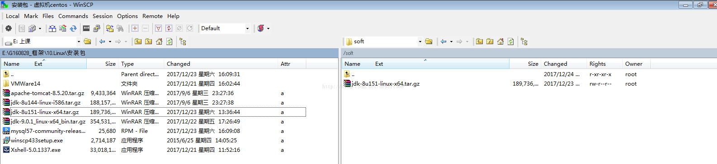This screenshot has height=164, width=717.
Task: Click the Select Files plus icon
Action: point(135,28)
